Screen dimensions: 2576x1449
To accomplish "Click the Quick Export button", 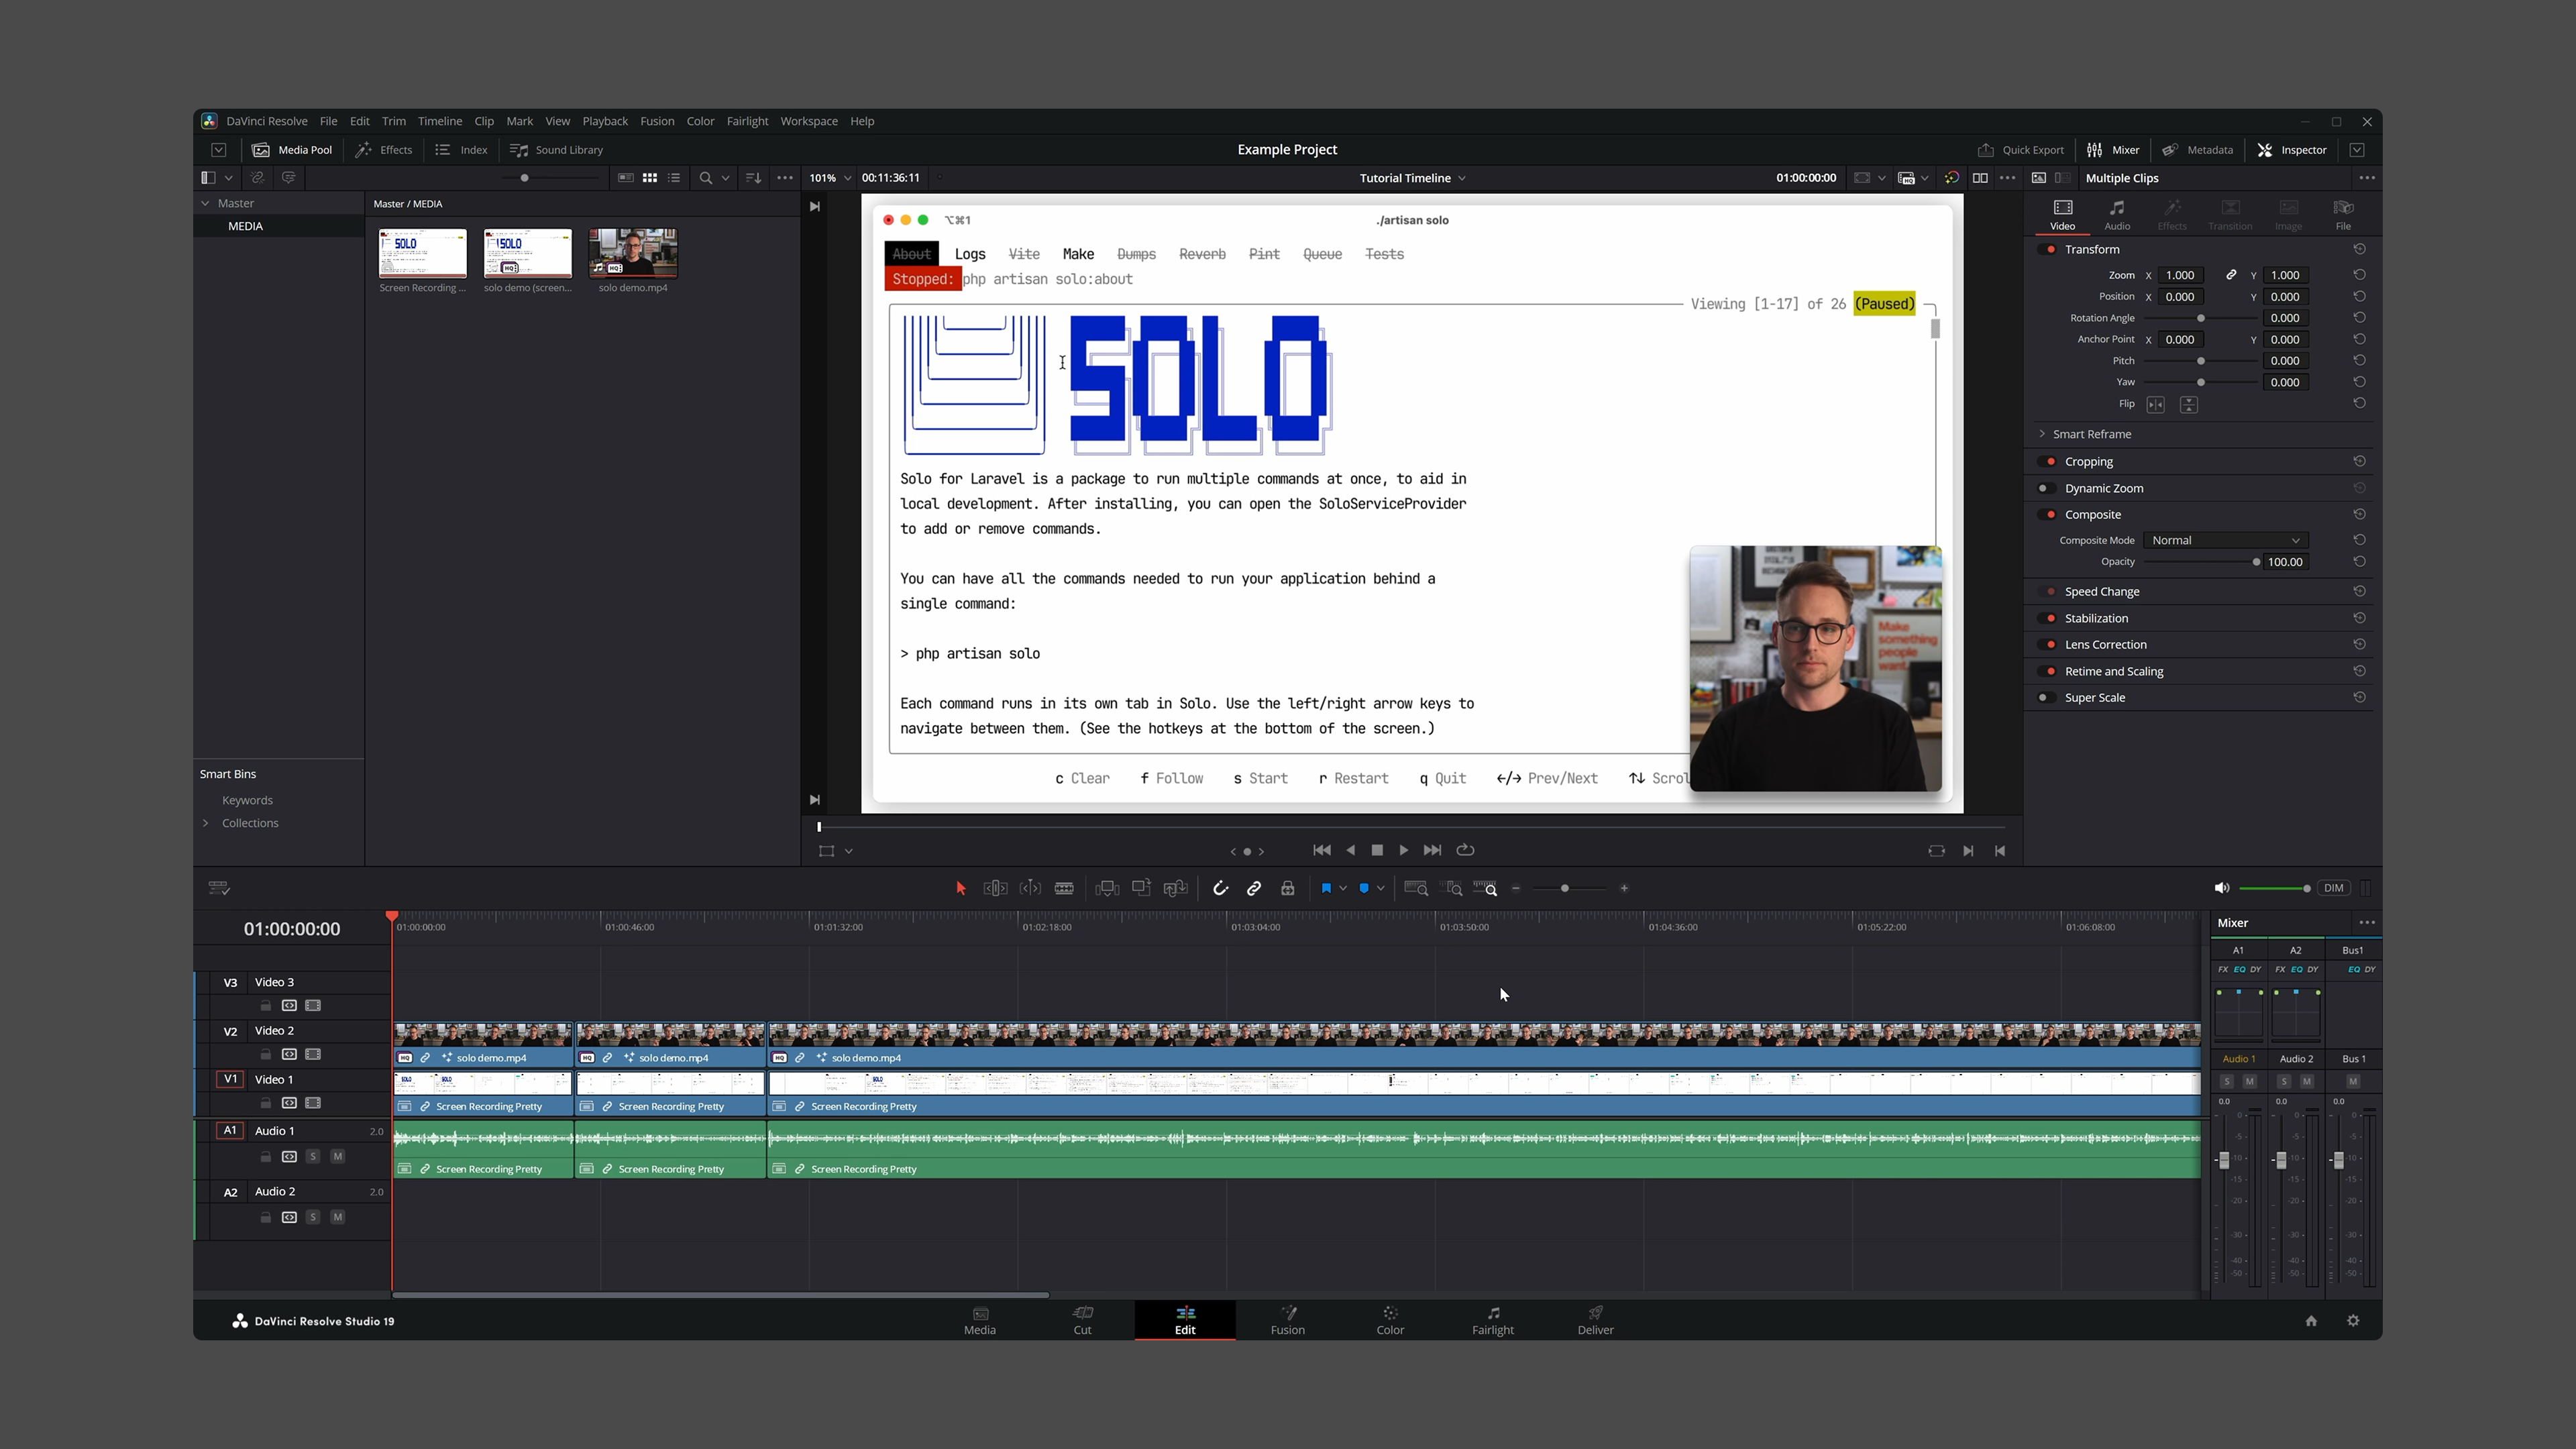I will (x=2021, y=150).
